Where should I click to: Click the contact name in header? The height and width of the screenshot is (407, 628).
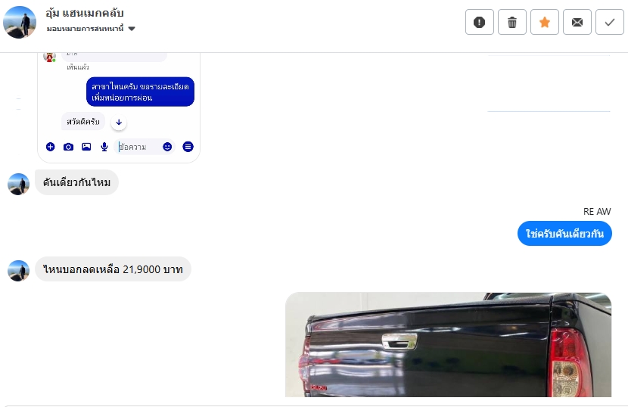[85, 13]
